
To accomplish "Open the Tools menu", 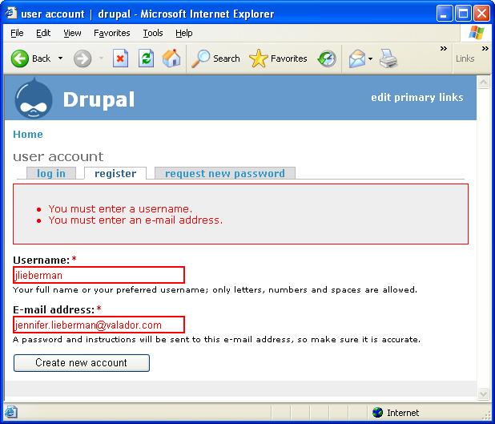I will (153, 33).
